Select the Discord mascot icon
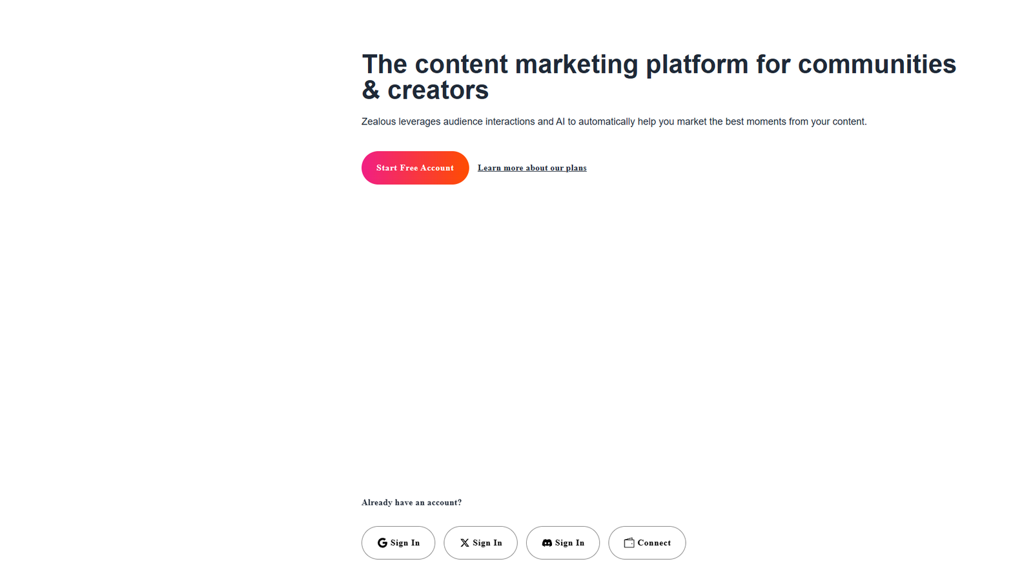 [546, 543]
